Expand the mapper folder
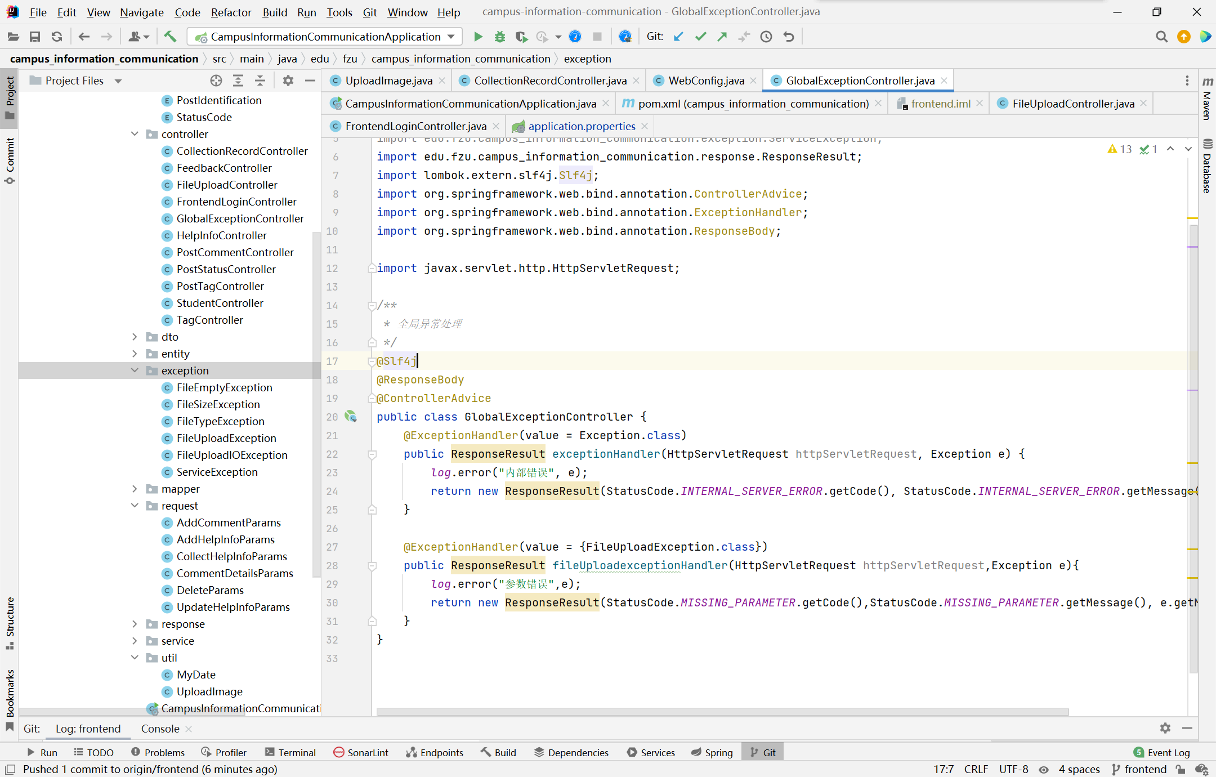 [x=135, y=489]
